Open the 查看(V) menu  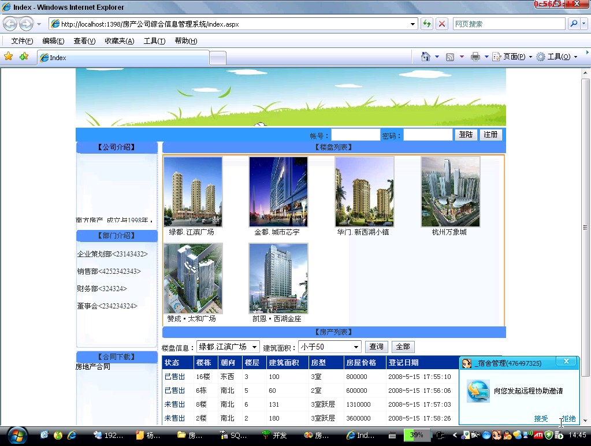click(84, 40)
